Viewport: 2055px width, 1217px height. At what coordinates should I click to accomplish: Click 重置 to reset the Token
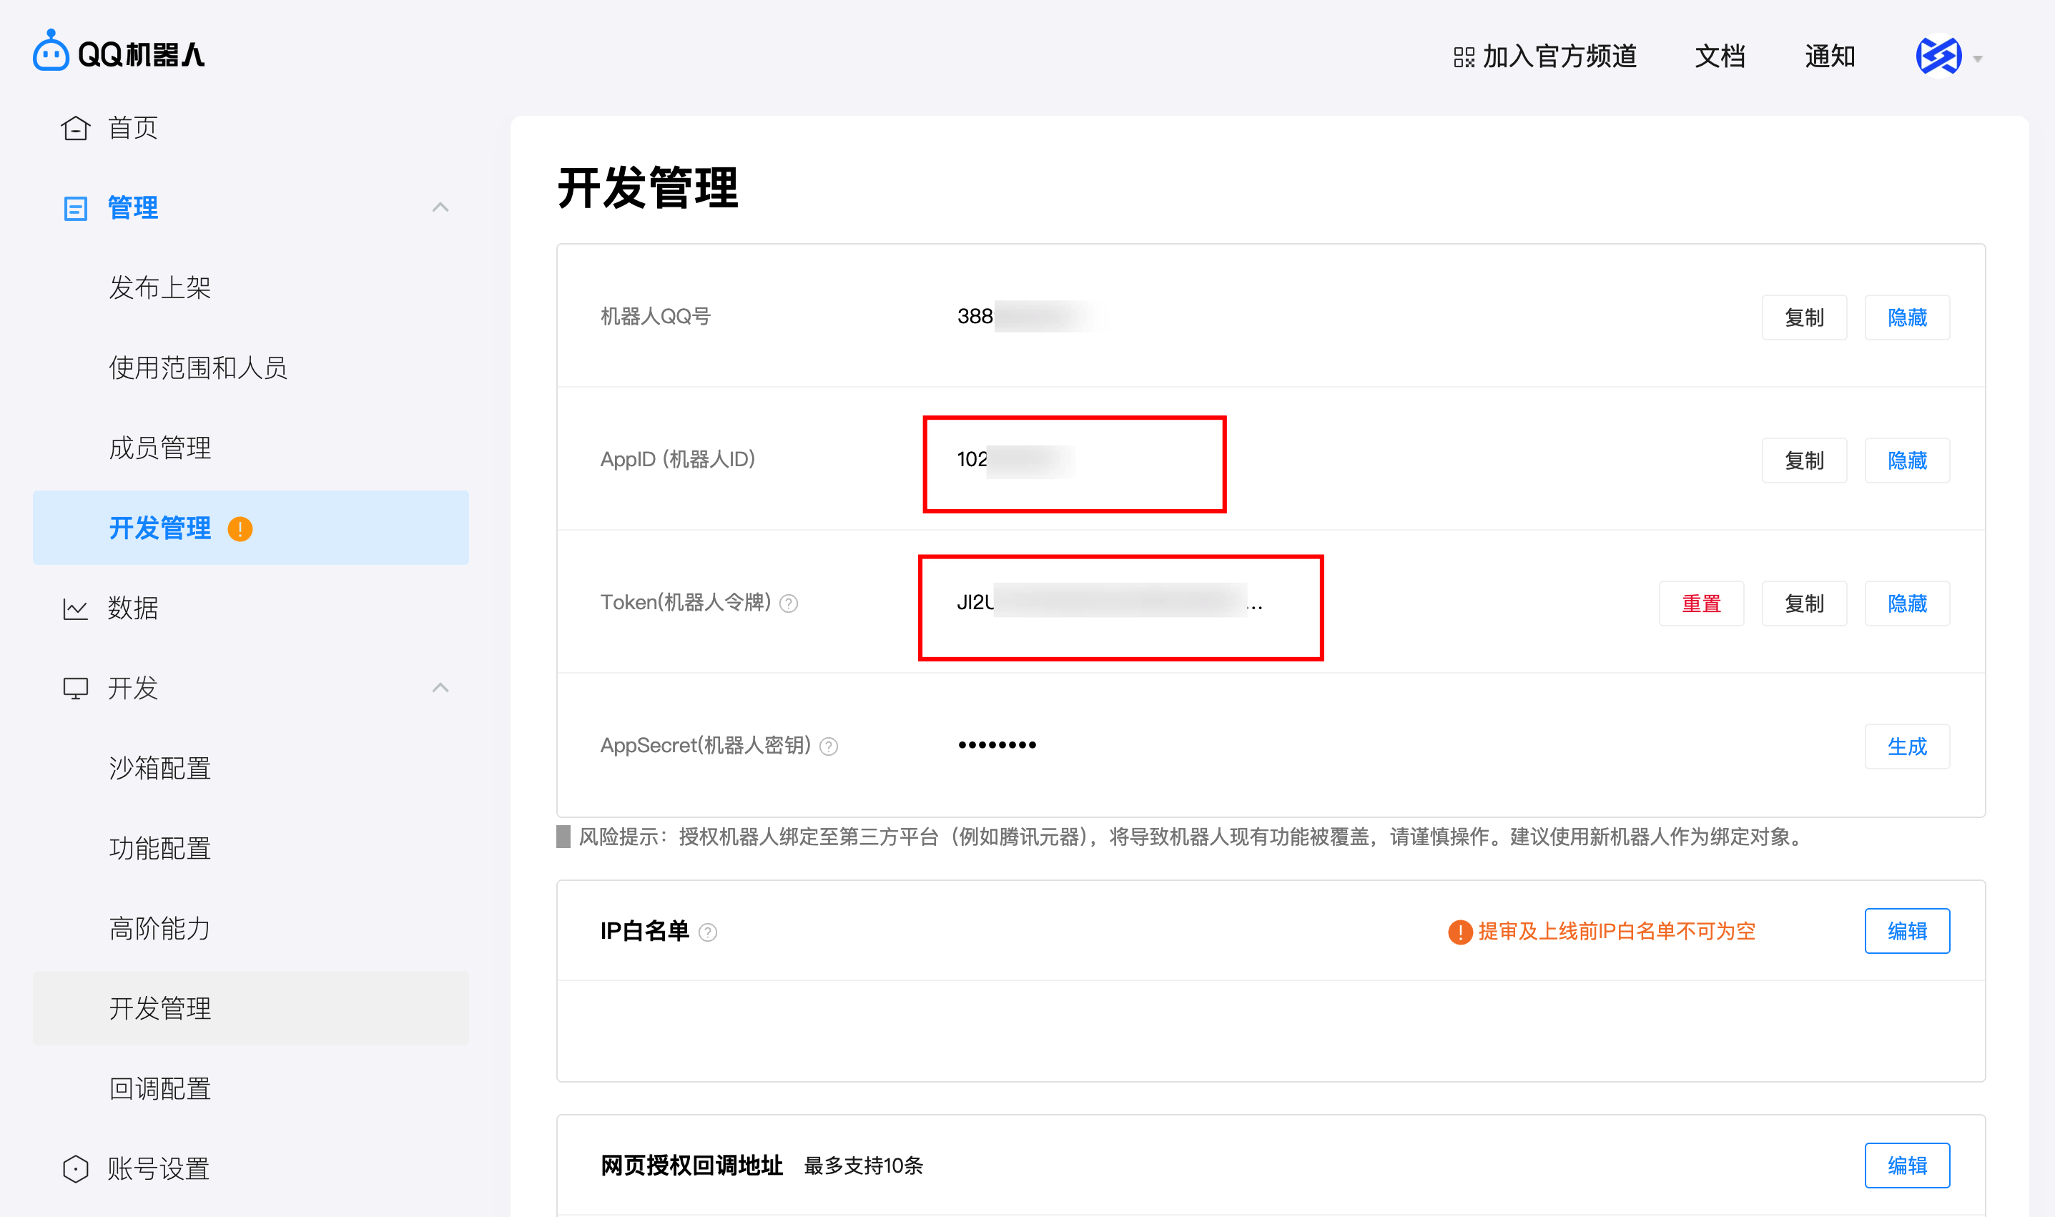[1702, 603]
